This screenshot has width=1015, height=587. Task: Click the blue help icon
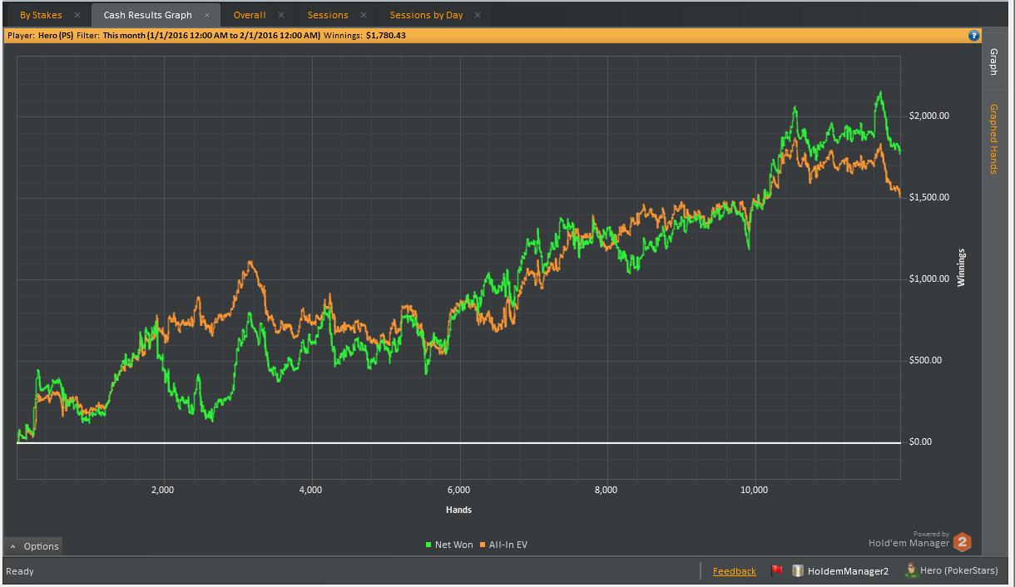click(973, 36)
